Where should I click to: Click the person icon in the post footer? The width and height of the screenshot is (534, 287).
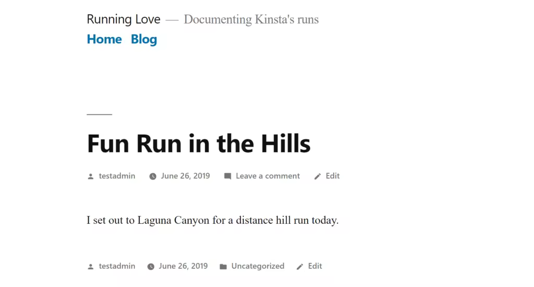click(x=91, y=267)
